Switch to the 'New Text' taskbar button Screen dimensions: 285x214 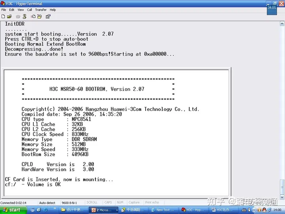point(163,210)
